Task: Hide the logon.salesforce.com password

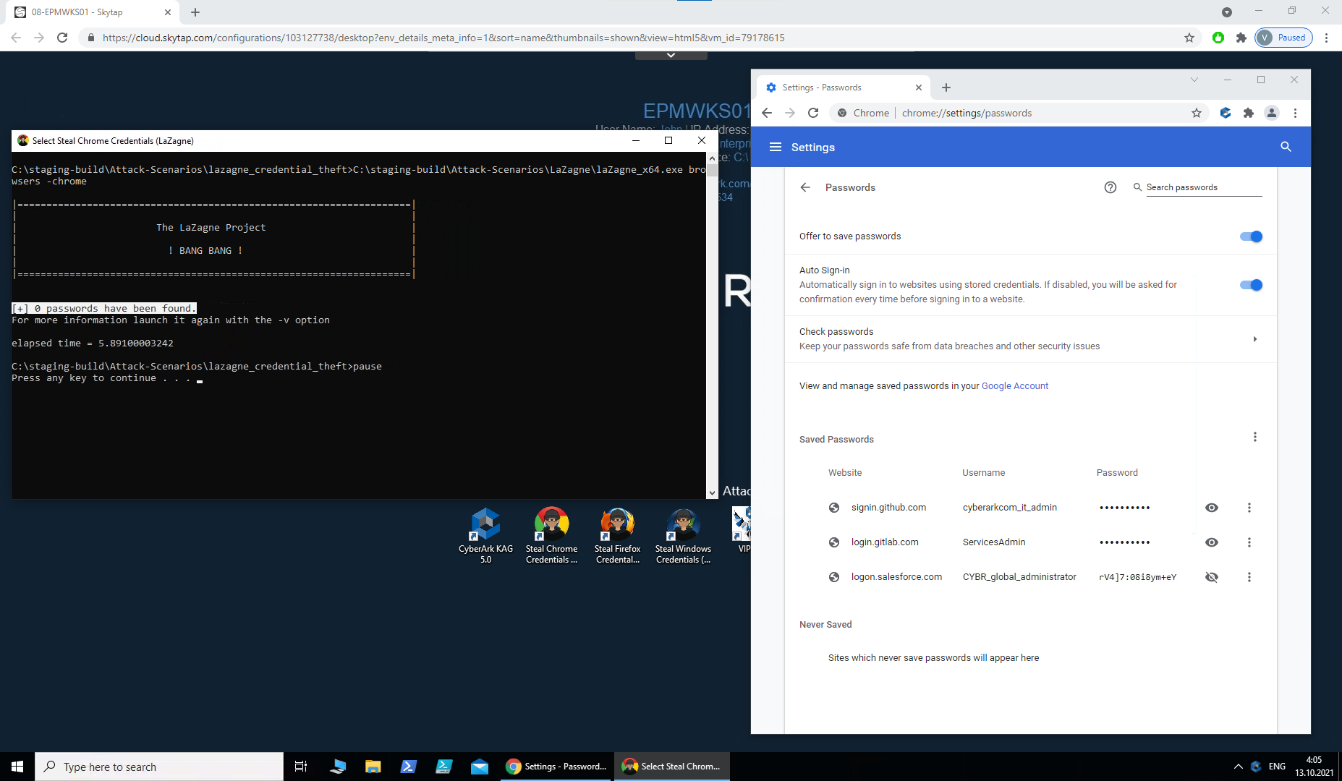Action: tap(1212, 577)
